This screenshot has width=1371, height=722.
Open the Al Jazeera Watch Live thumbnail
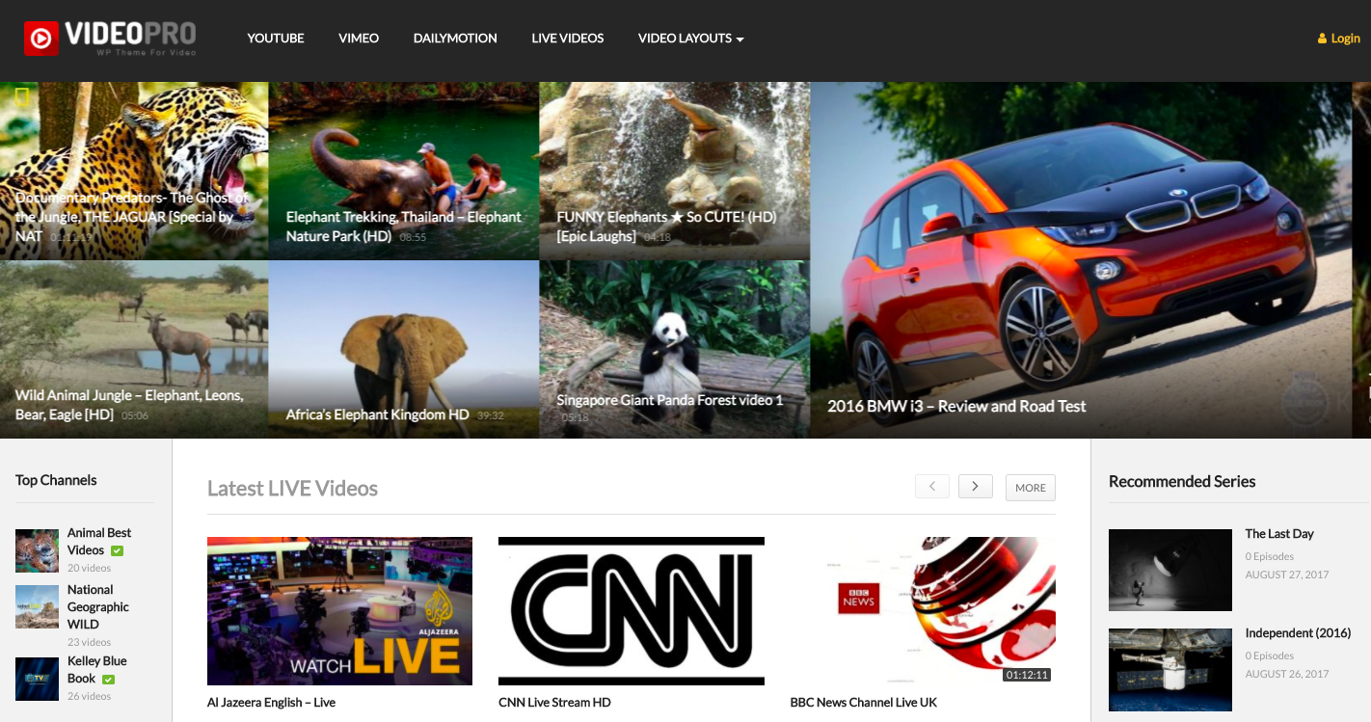[x=339, y=611]
